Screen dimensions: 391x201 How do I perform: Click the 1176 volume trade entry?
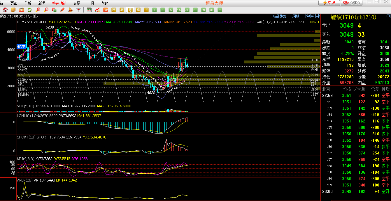point(360,134)
